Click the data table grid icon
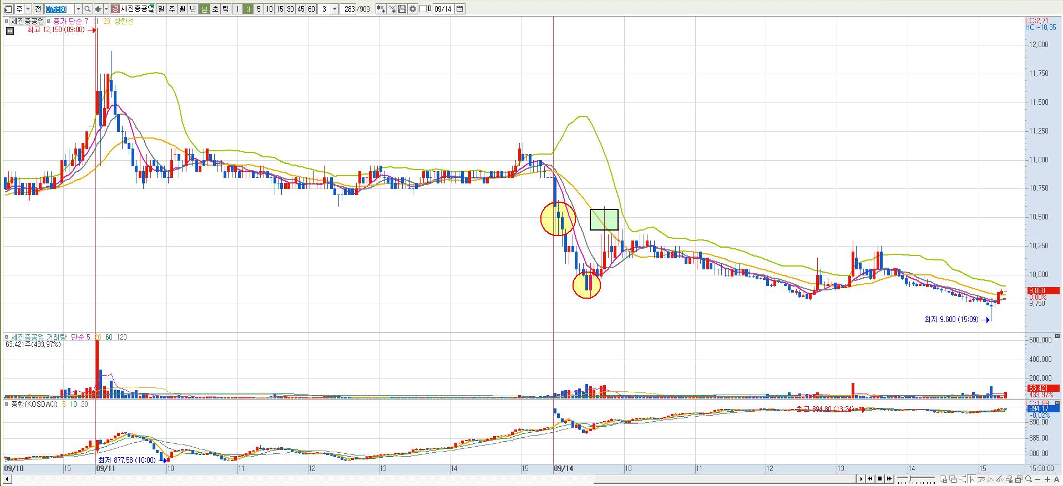Viewport: 1063px width, 486px height. tap(9, 30)
